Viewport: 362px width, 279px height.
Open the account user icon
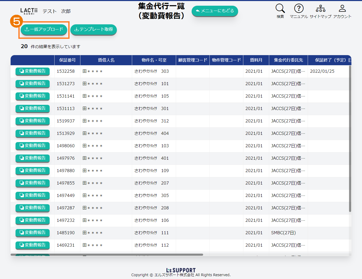[342, 9]
